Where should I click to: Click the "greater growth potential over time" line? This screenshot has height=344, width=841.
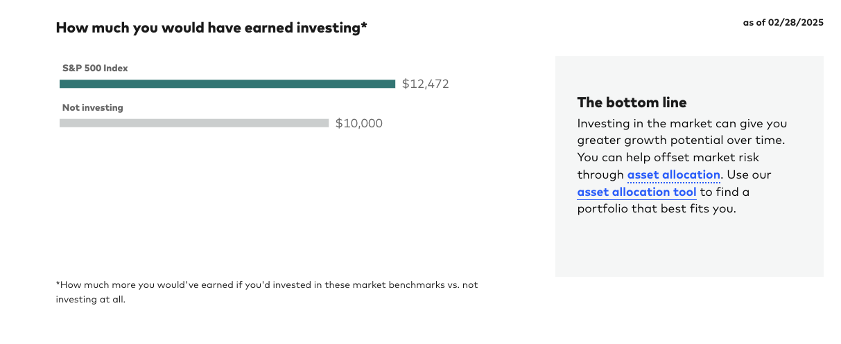(680, 141)
